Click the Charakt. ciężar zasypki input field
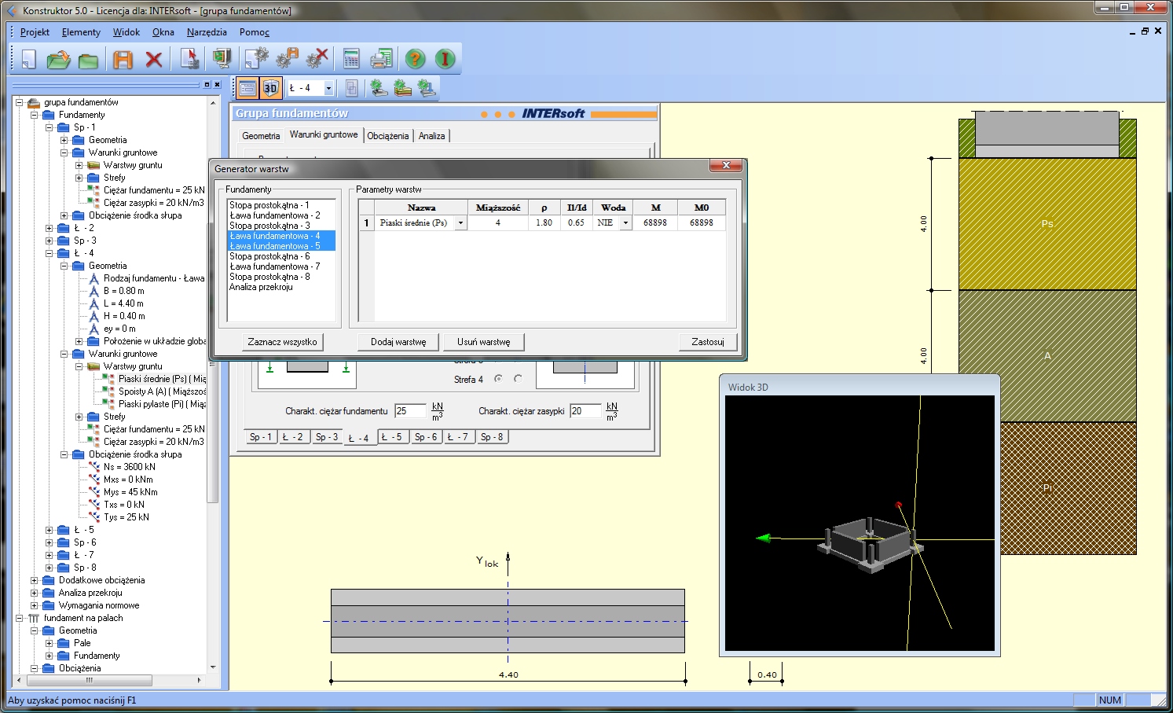 click(x=585, y=411)
